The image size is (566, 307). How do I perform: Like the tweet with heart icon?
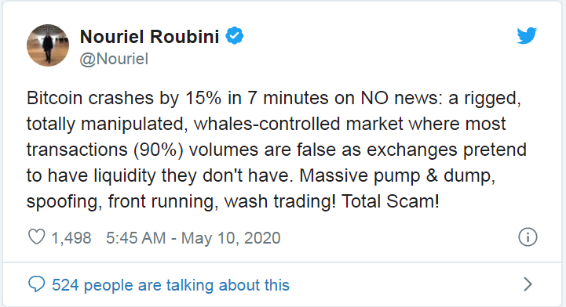tap(36, 237)
